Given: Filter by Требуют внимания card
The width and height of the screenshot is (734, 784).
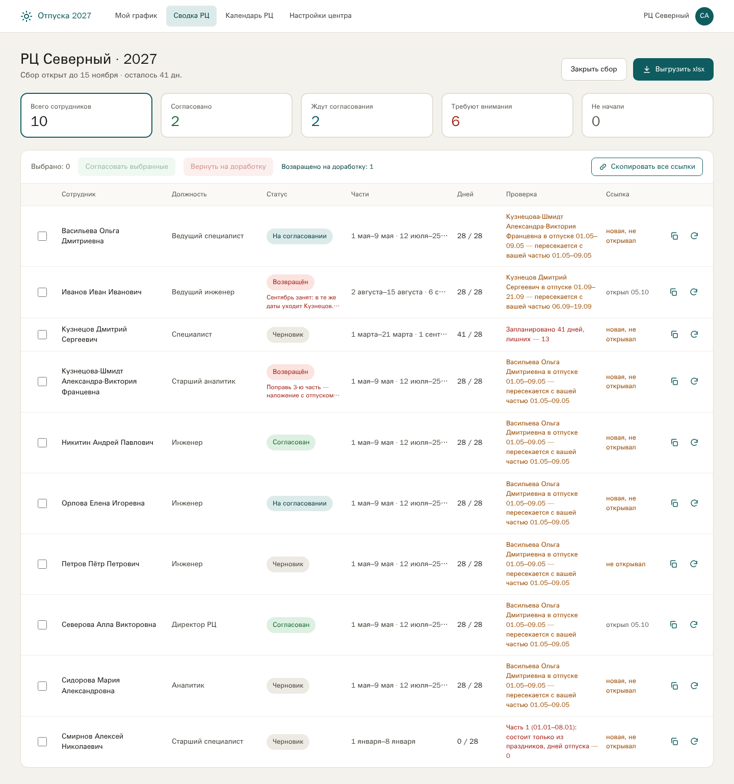Looking at the screenshot, I should tap(507, 115).
